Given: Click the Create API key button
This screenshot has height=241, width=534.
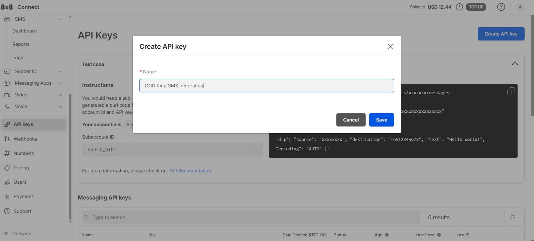Looking at the screenshot, I should pos(501,34).
